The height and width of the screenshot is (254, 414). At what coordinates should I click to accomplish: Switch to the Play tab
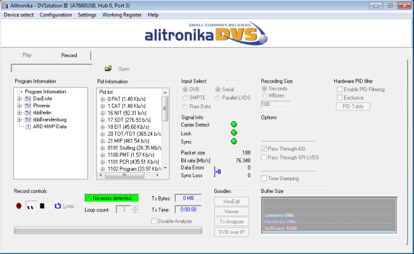[27, 55]
